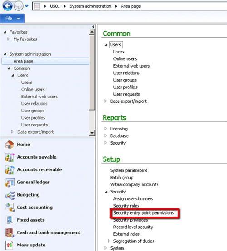Click the navigation pane scroll down arrow

(x=92, y=133)
